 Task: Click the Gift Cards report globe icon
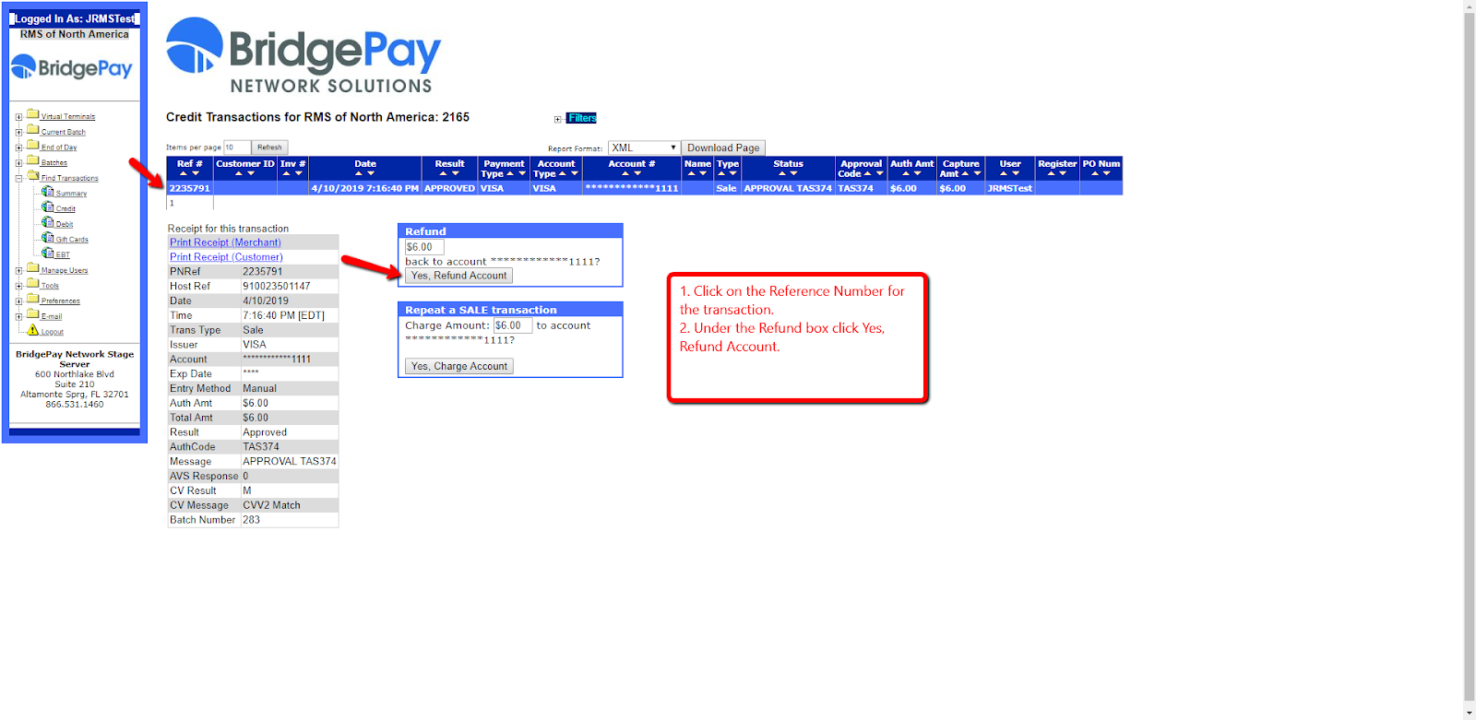pyautogui.click(x=48, y=237)
